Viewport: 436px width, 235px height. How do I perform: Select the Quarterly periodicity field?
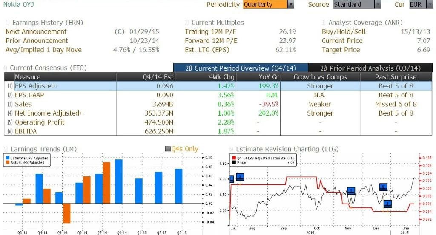[265, 4]
